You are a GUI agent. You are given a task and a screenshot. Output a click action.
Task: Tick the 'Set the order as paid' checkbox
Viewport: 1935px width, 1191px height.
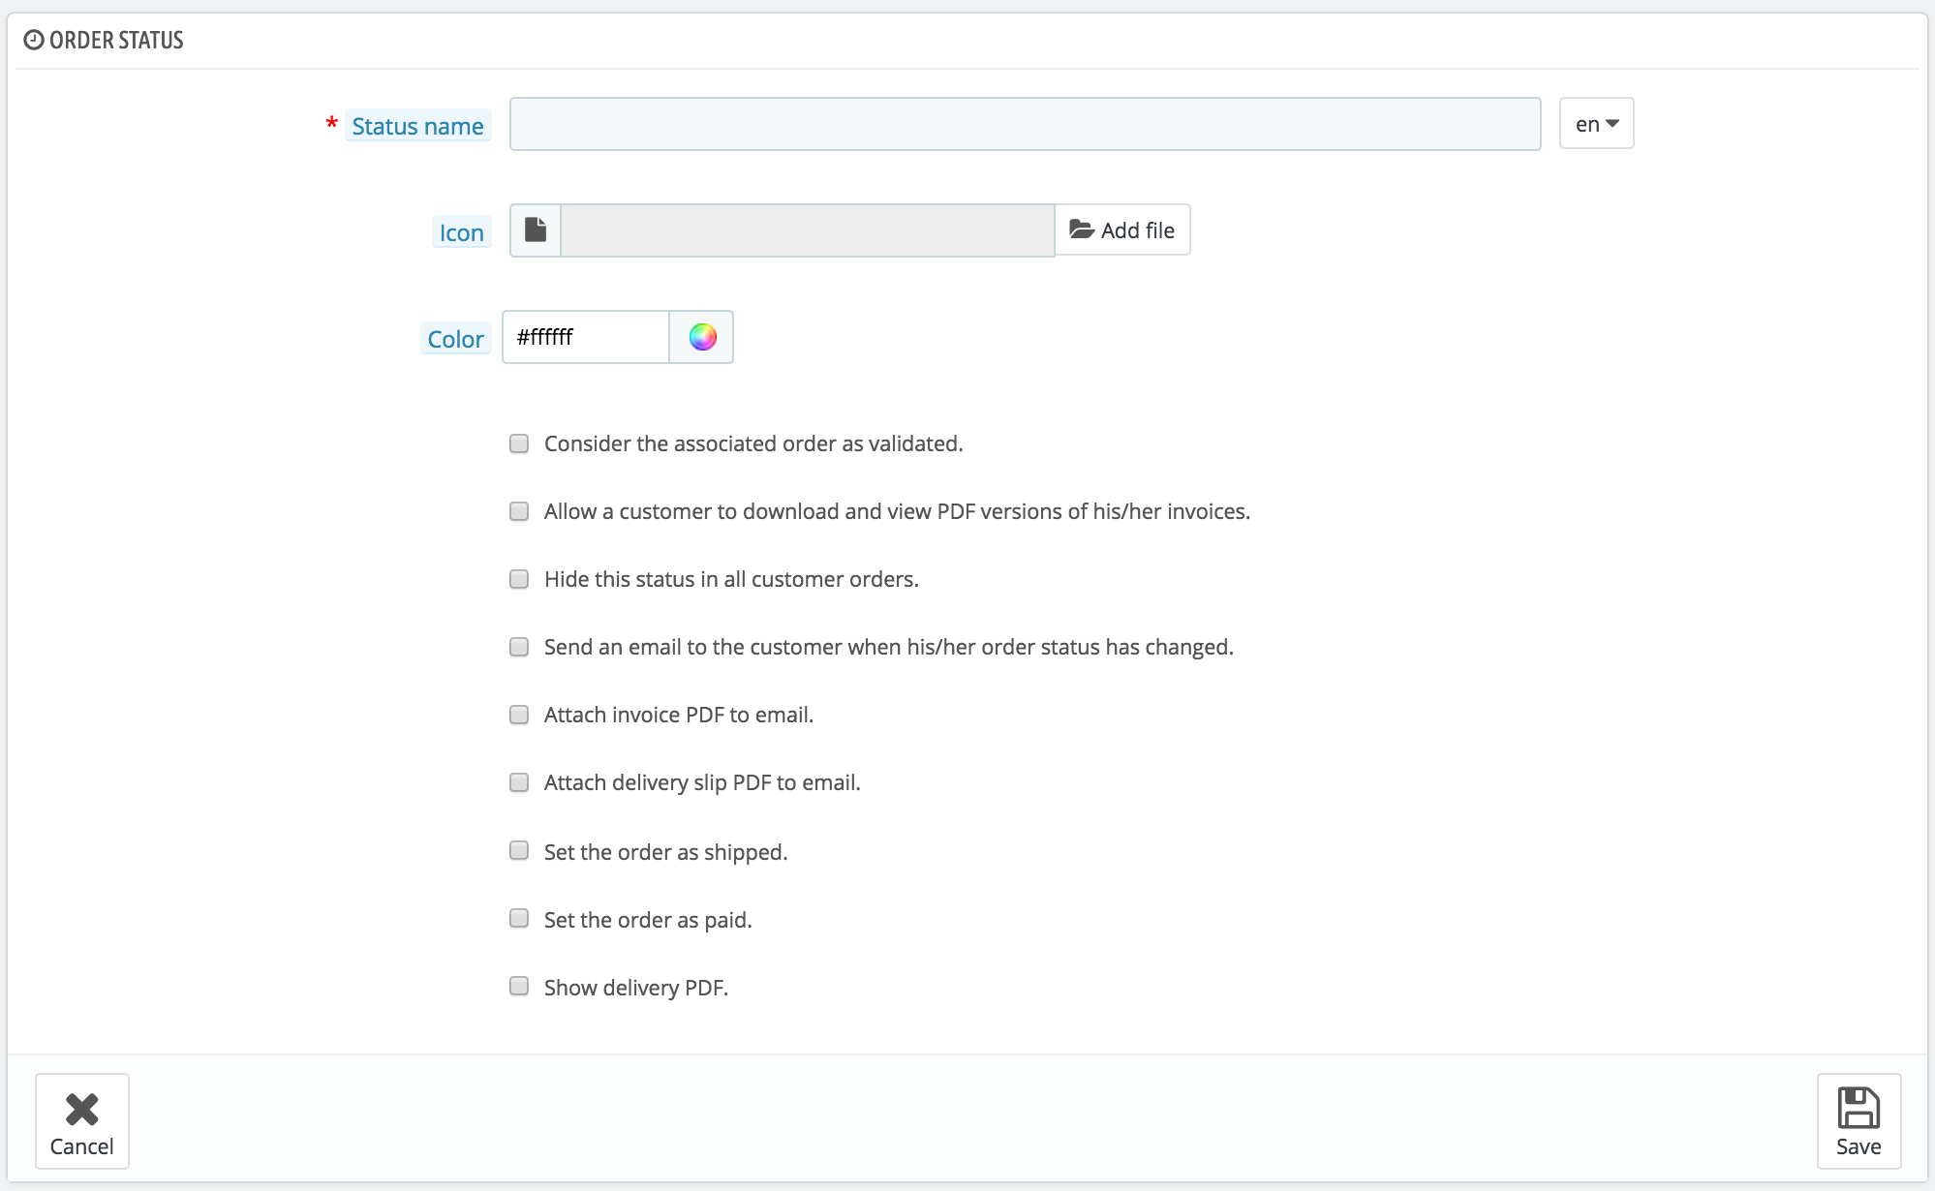click(519, 918)
